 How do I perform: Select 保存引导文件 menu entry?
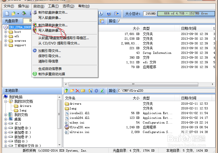pos(49,56)
